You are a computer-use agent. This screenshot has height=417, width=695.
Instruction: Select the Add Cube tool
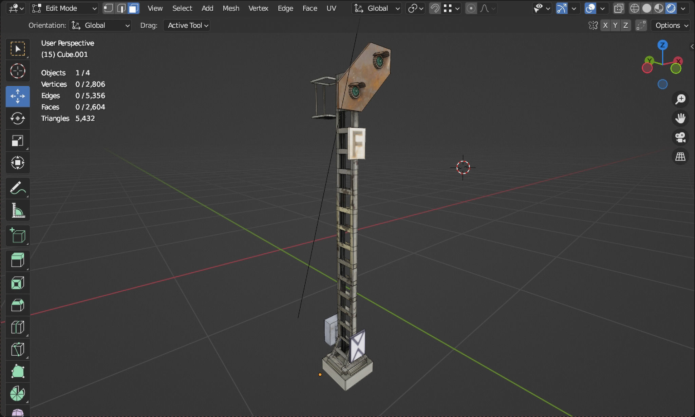pyautogui.click(x=18, y=236)
